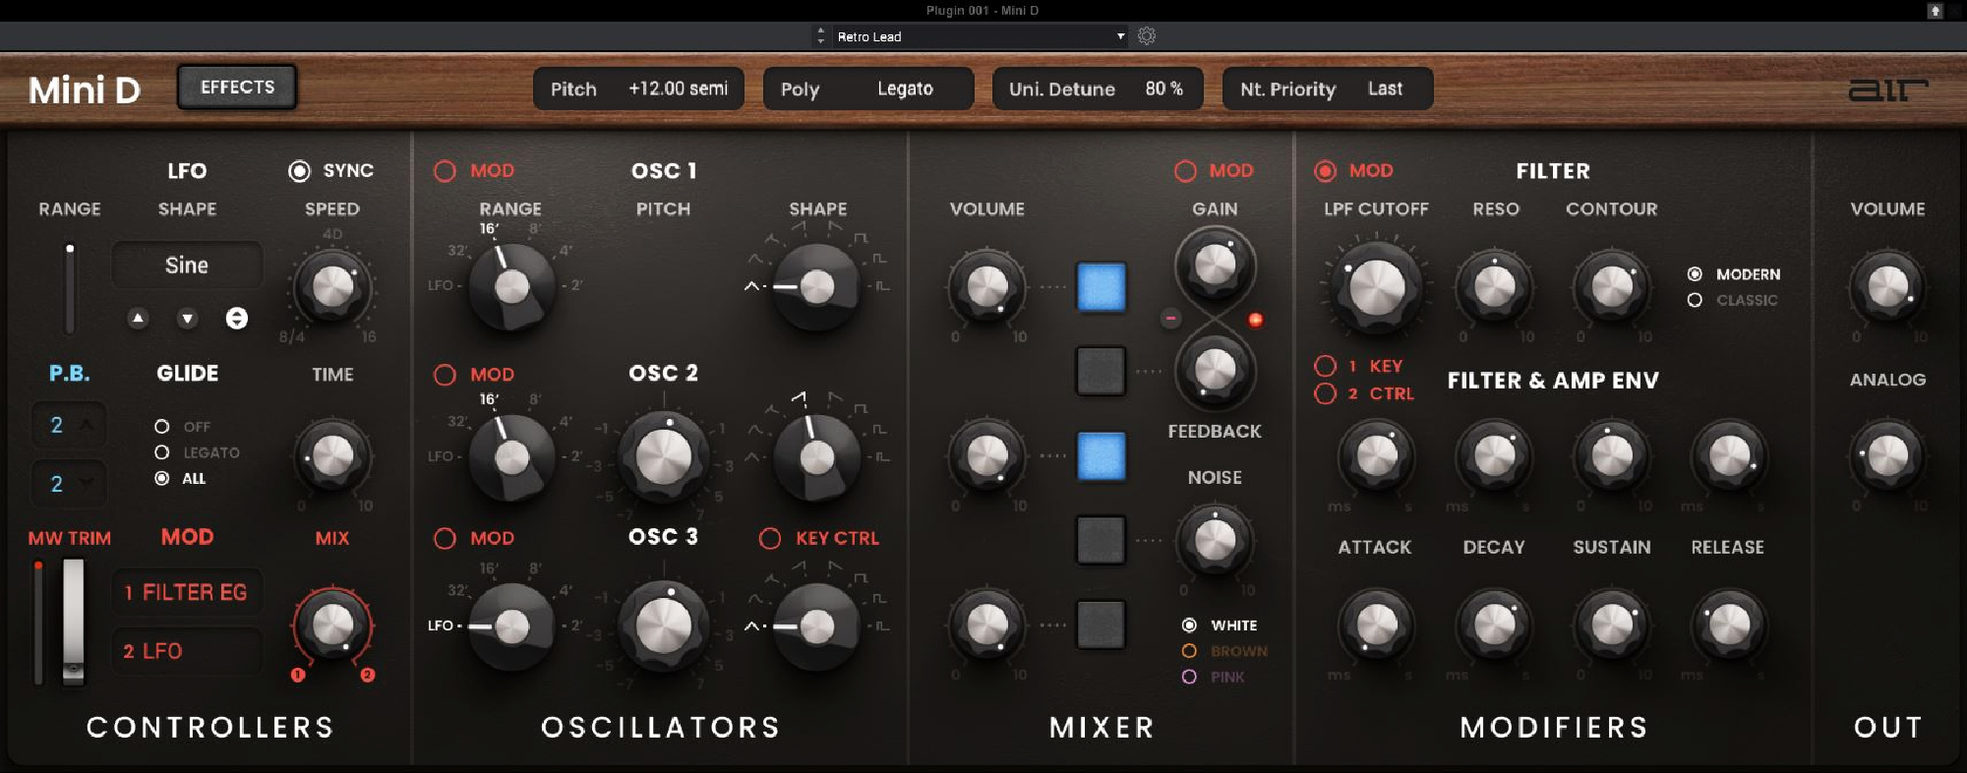Open the Sine LFO shape selector
The height and width of the screenshot is (773, 1967).
187,266
